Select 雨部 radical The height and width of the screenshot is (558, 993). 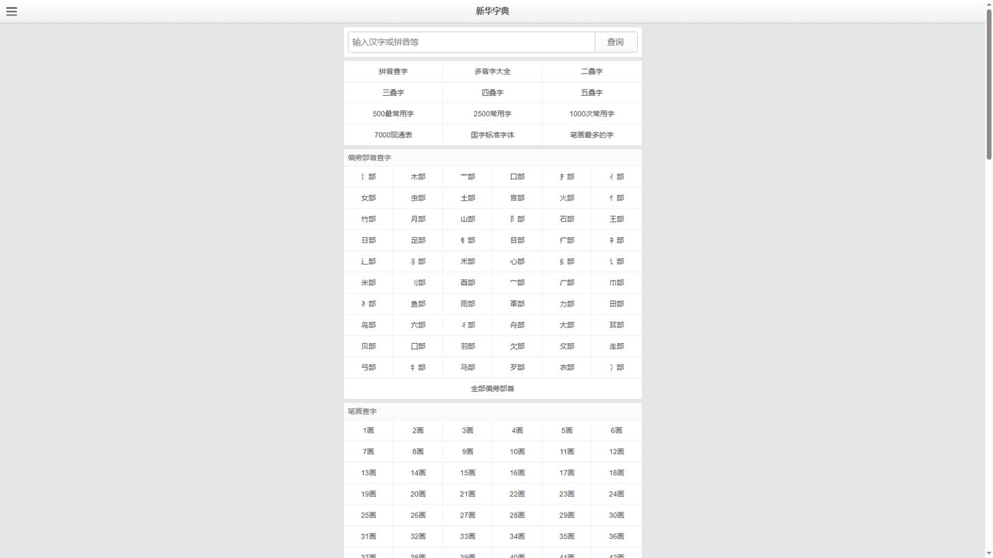click(468, 304)
